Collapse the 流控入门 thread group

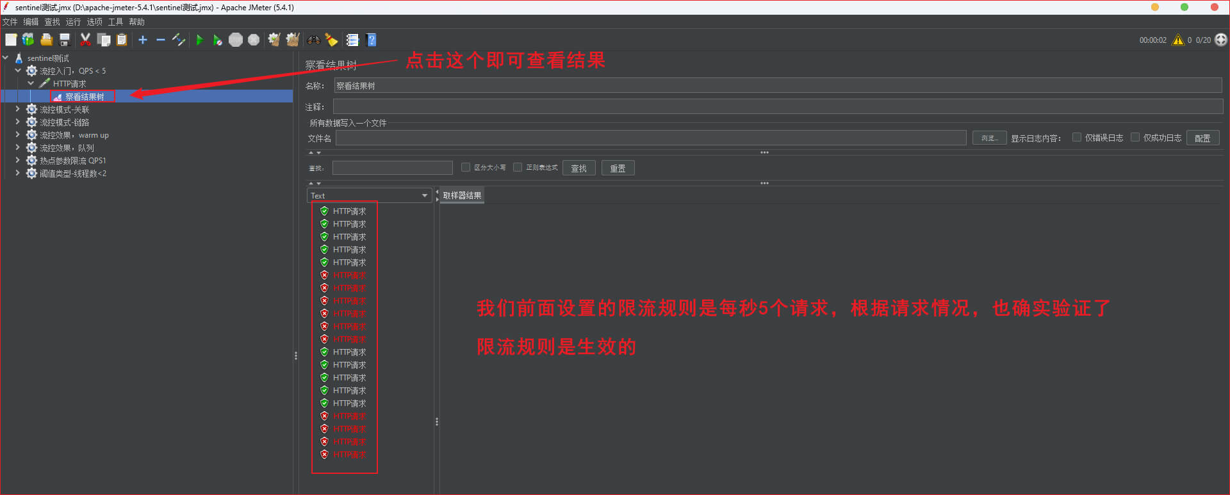click(x=18, y=70)
